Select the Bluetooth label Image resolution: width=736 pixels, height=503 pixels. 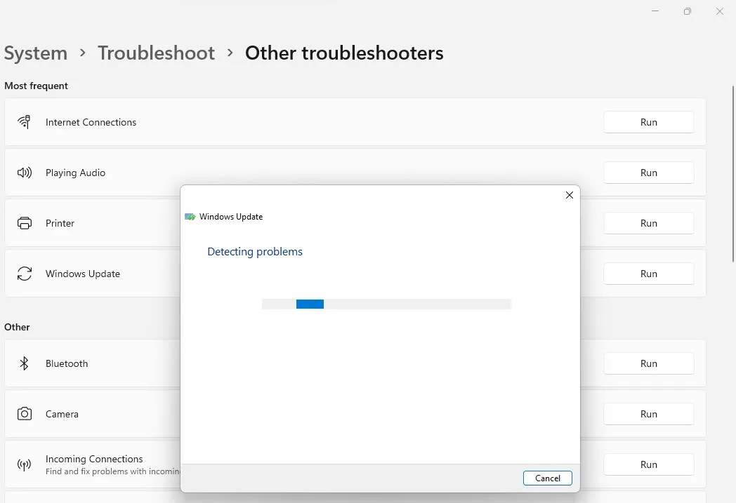pyautogui.click(x=67, y=363)
